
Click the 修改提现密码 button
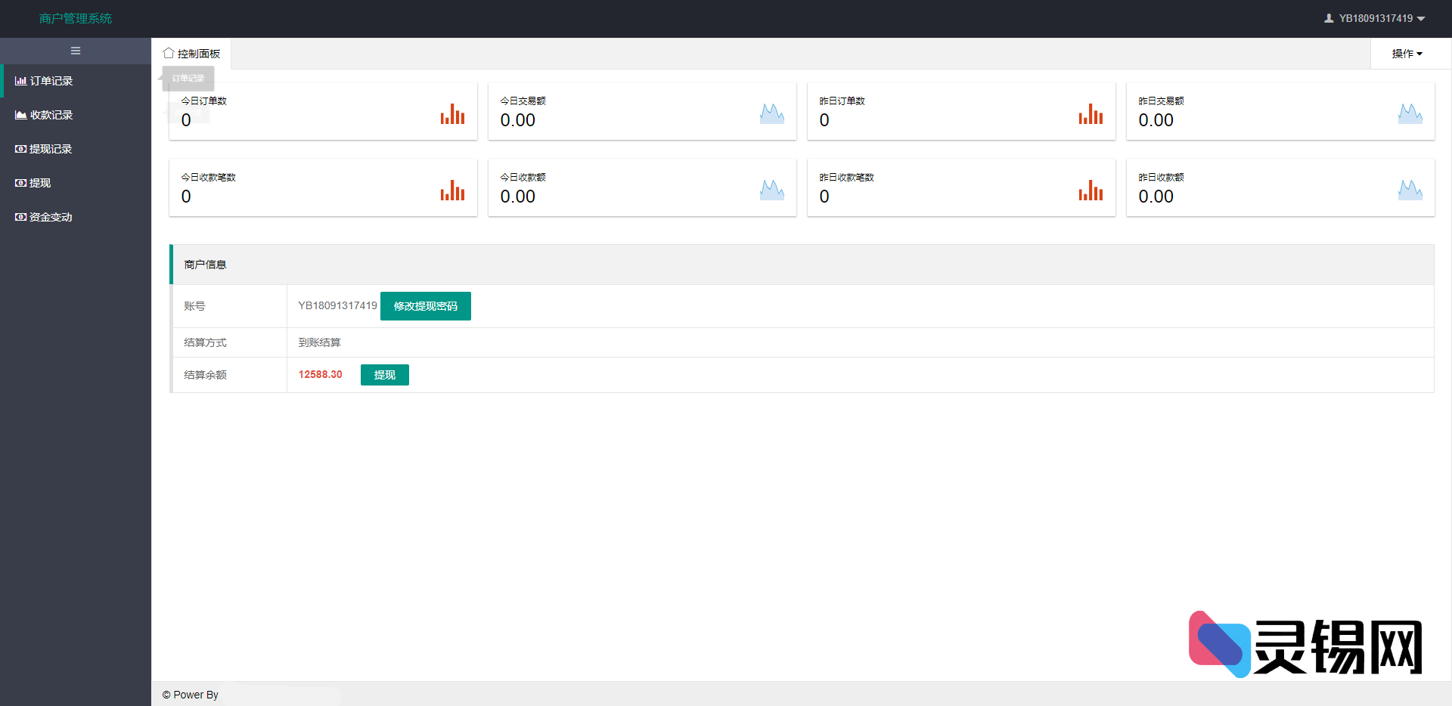(425, 306)
